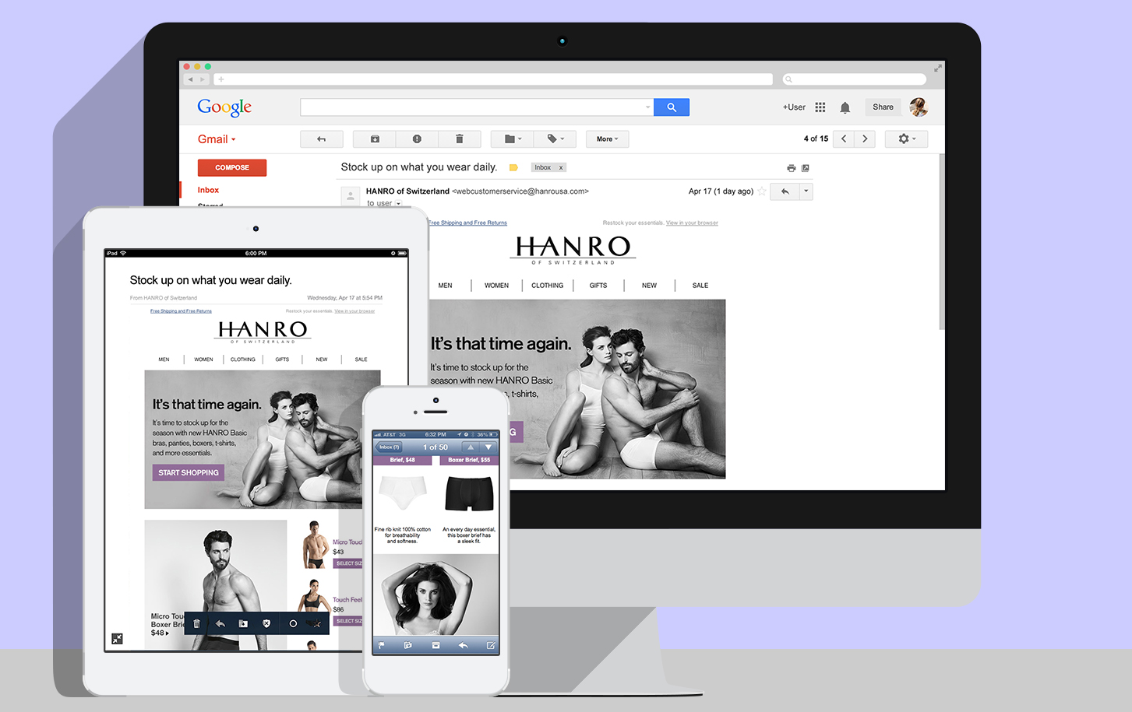
Task: Show details arrow next to 'to user'
Action: point(398,204)
